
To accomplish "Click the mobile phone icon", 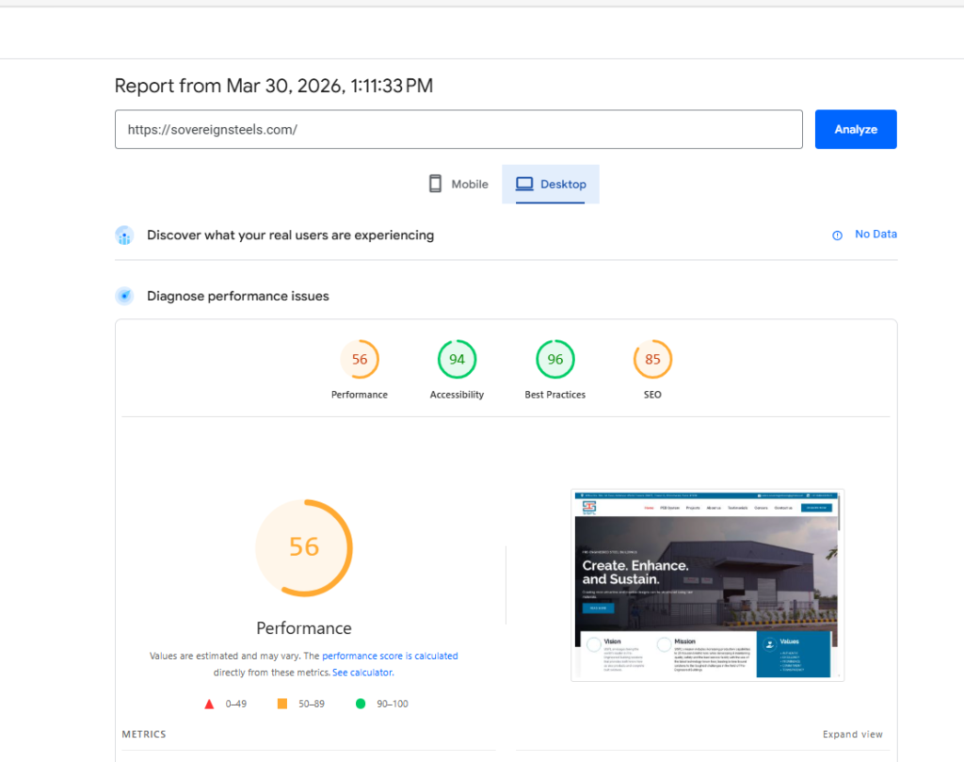I will [435, 185].
